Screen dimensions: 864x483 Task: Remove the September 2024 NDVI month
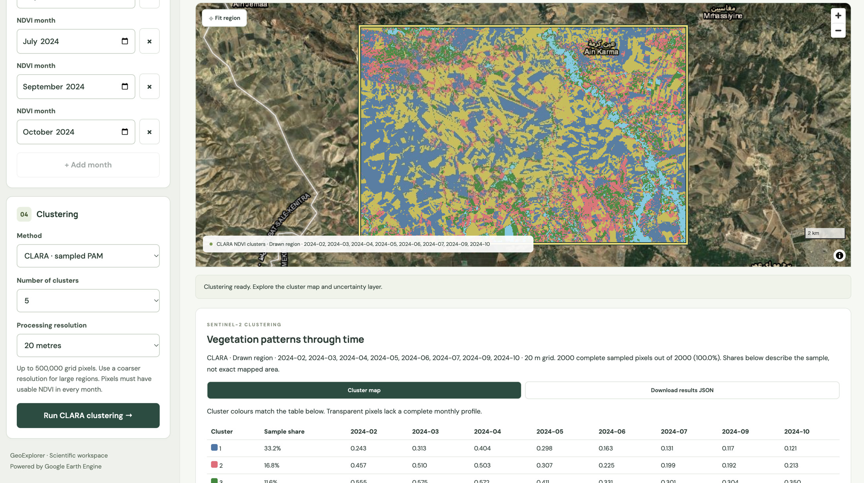[x=149, y=86]
